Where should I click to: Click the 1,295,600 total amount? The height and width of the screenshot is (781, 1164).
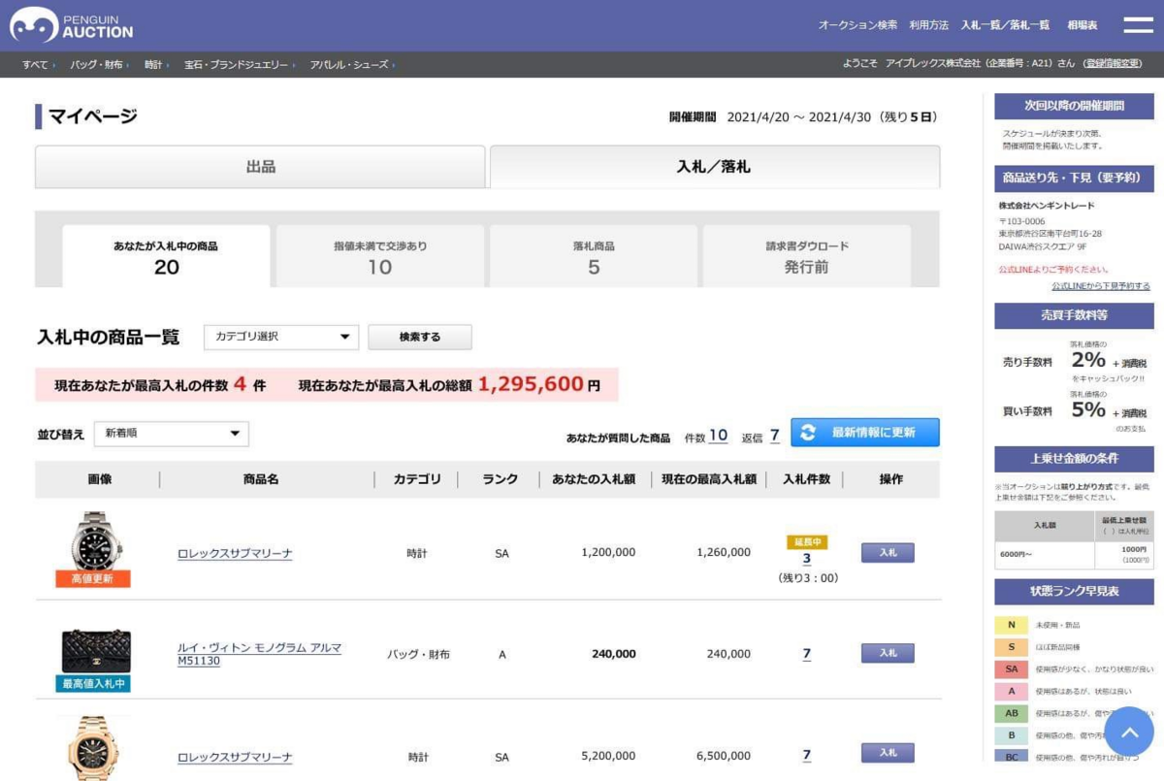tap(530, 384)
